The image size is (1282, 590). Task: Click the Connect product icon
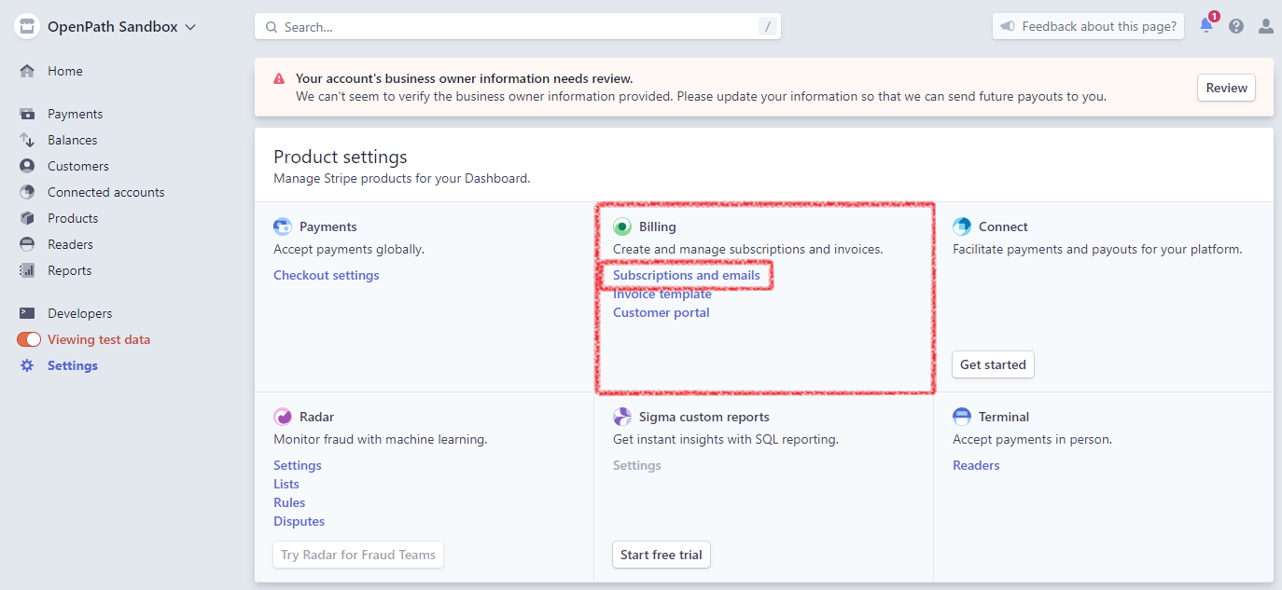pyautogui.click(x=962, y=226)
